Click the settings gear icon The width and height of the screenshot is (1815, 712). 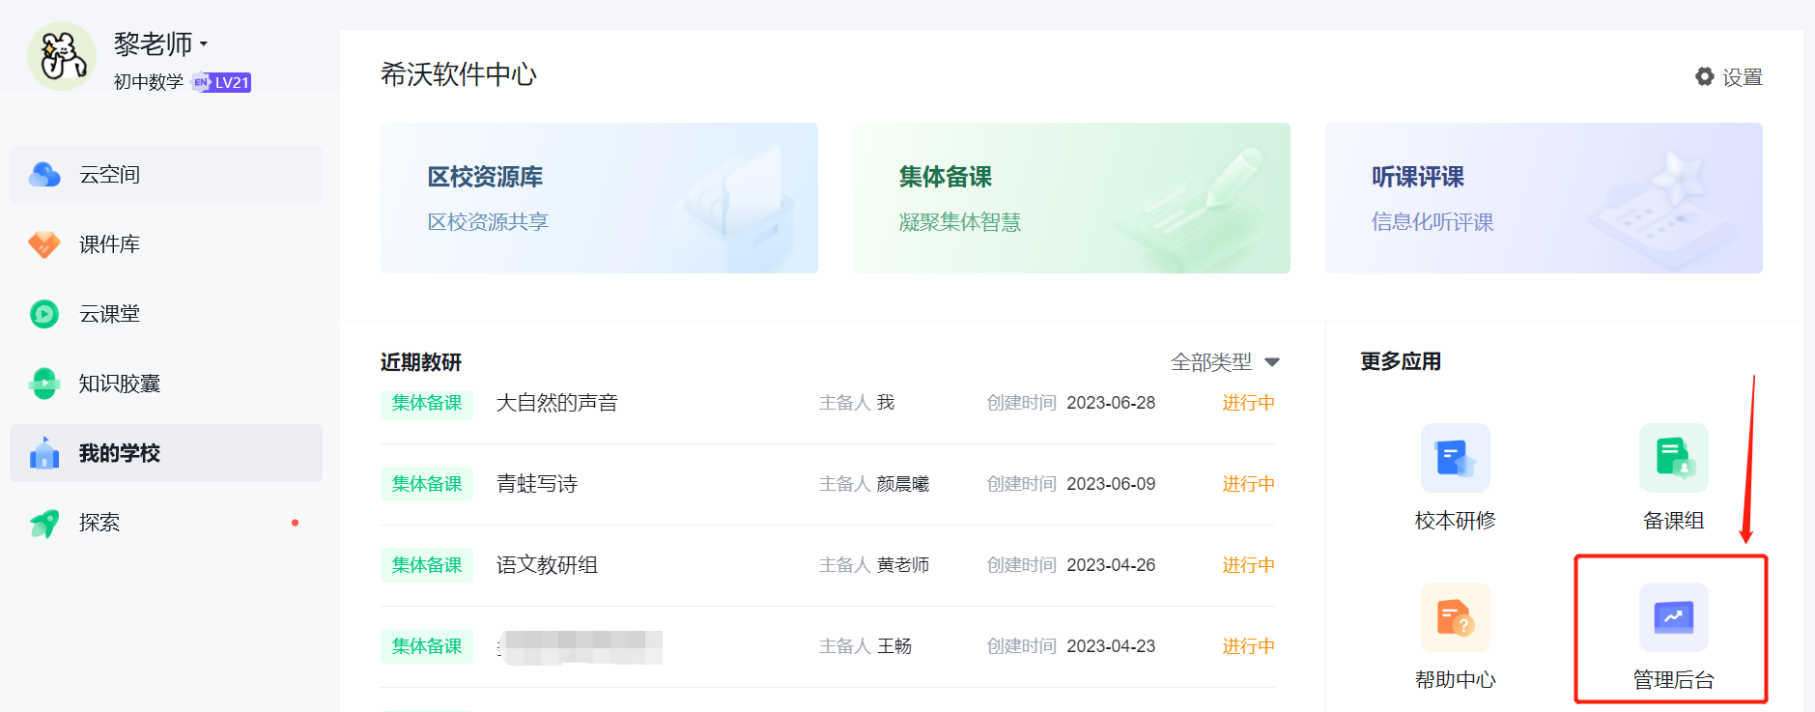pyautogui.click(x=1705, y=76)
